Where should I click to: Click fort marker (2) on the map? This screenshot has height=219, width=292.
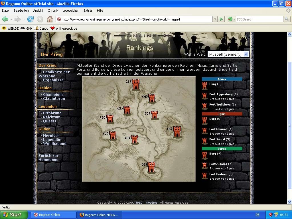tap(127, 111)
